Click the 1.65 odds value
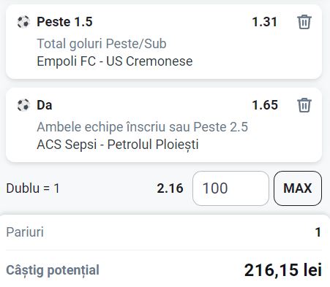This screenshot has width=330, height=287. click(x=265, y=105)
